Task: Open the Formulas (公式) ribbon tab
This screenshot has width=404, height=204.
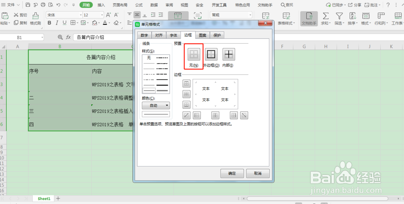Action: [x=139, y=5]
